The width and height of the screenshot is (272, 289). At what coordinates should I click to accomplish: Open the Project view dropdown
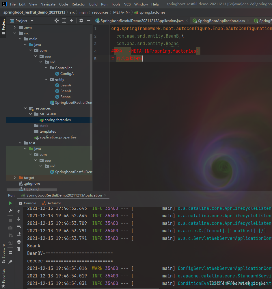click(32, 21)
